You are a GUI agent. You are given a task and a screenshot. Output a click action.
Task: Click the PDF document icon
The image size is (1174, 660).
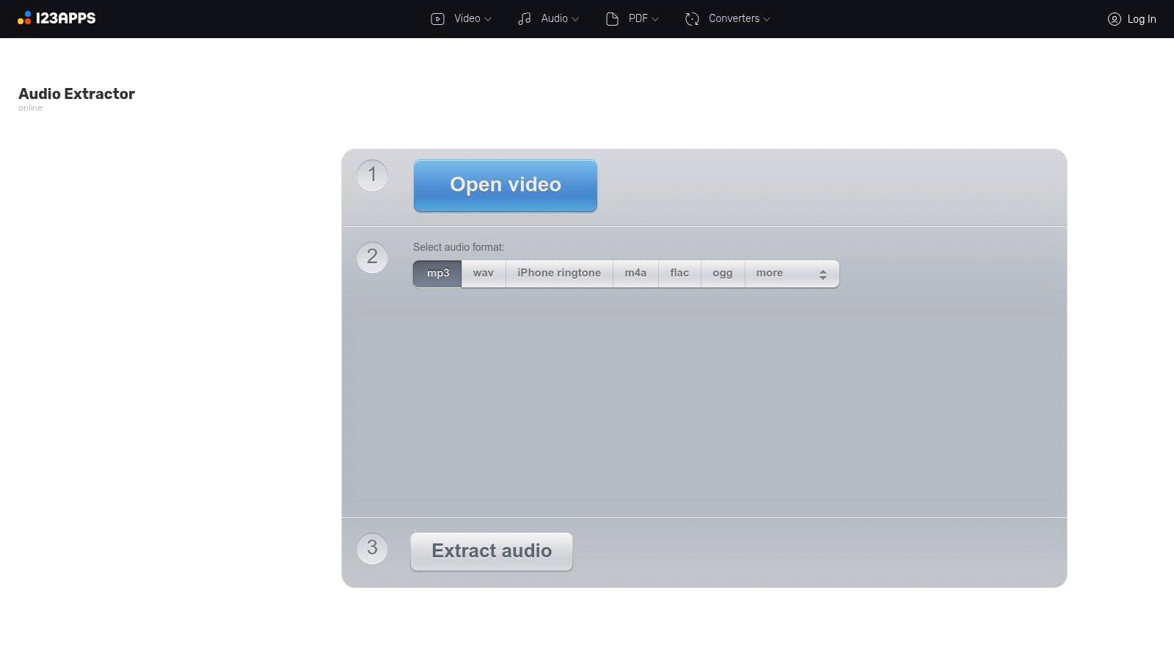612,18
